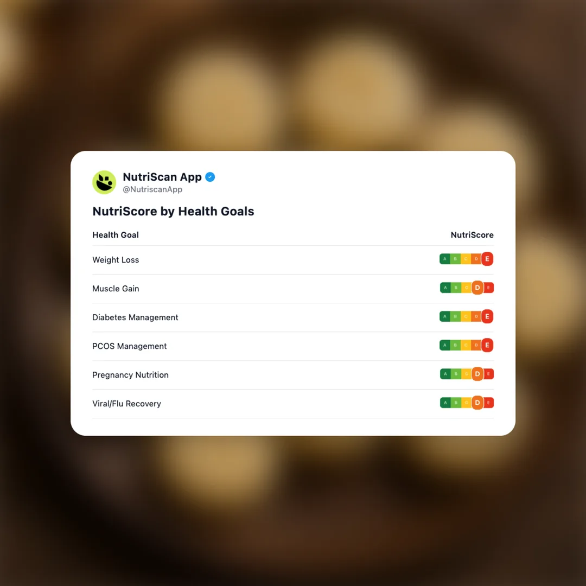Screen dimensions: 586x586
Task: Click the Pregnancy Nutrition goal label
Action: [130, 375]
